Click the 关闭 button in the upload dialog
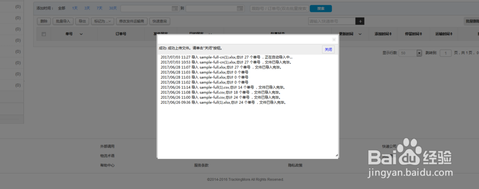 tap(328, 49)
